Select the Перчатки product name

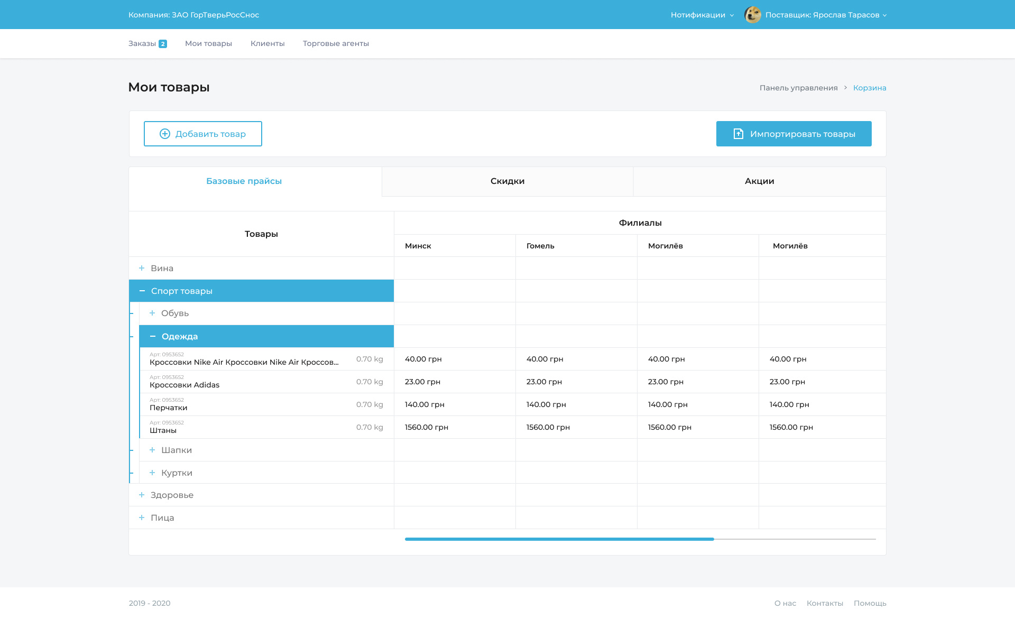click(168, 408)
